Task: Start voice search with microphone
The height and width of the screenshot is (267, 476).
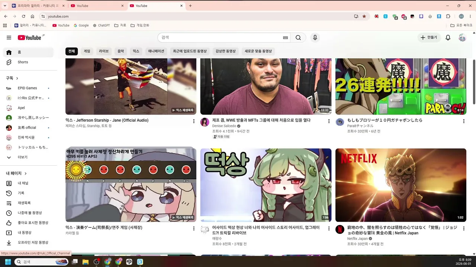Action: click(315, 37)
